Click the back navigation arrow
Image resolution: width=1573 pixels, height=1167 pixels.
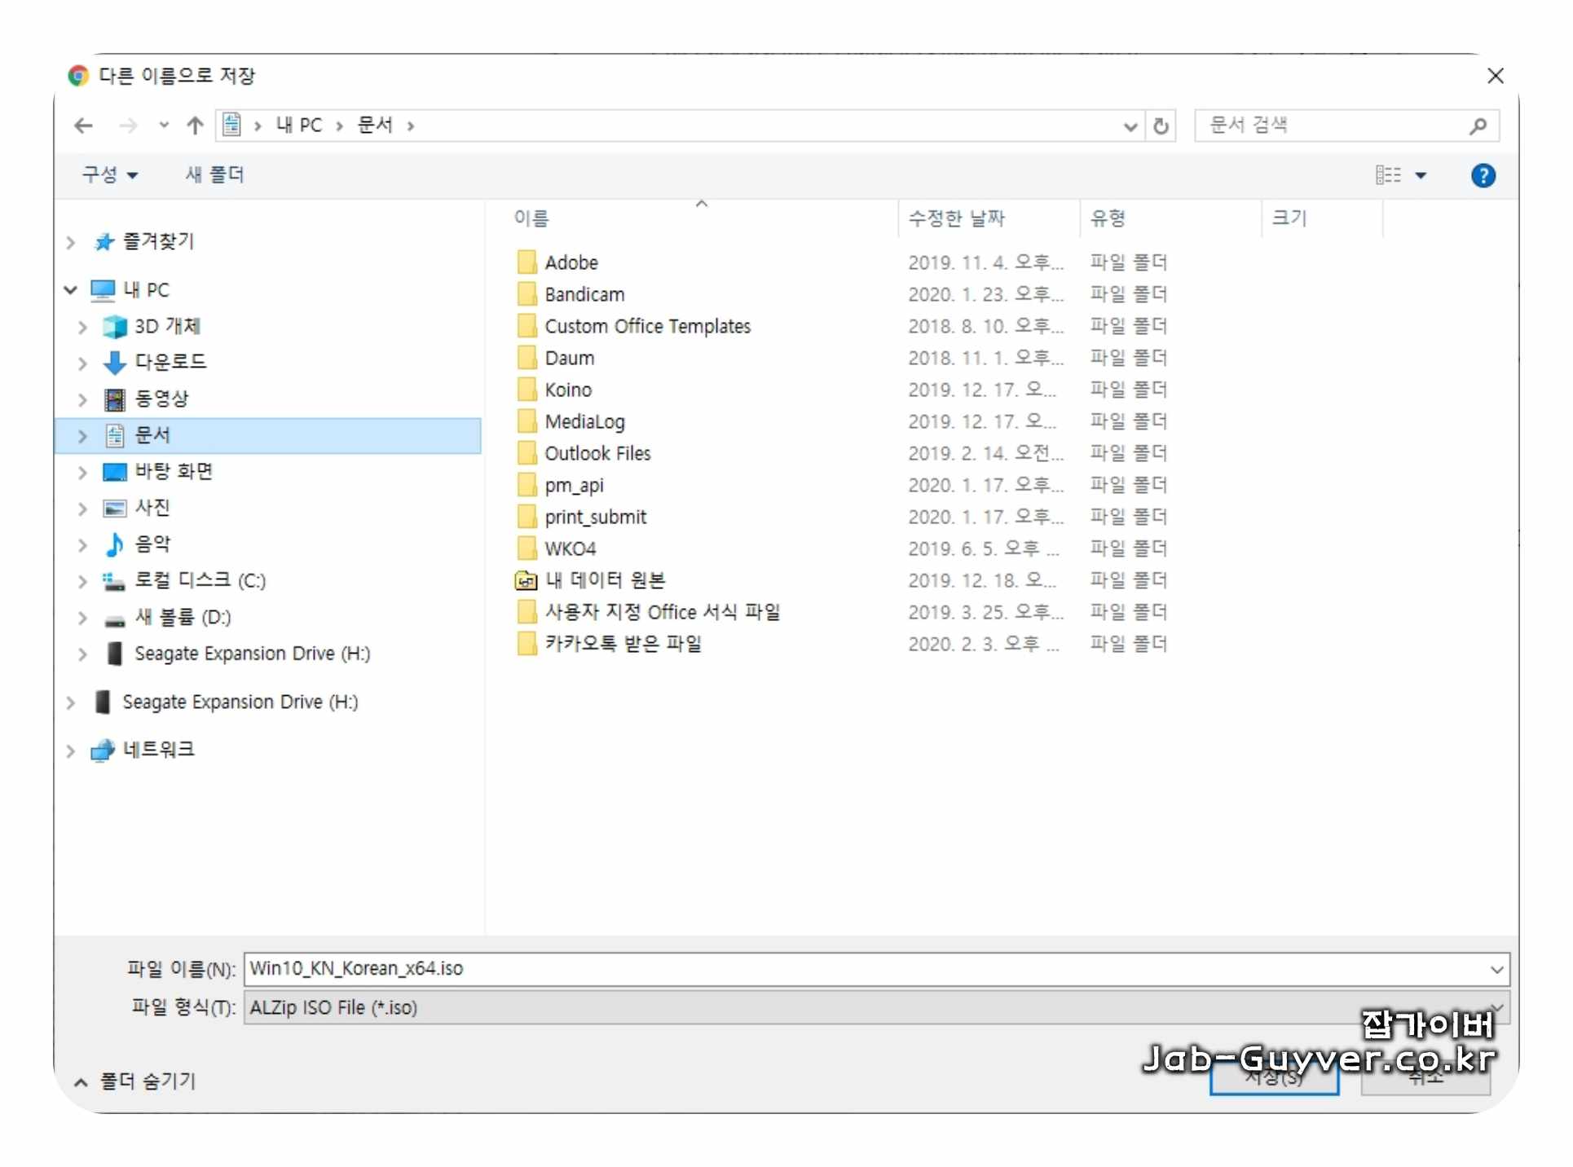pyautogui.click(x=83, y=126)
